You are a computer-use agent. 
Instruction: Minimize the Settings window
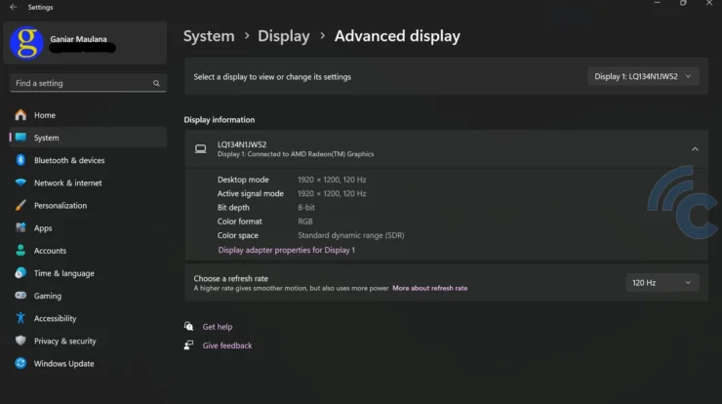tap(658, 3)
